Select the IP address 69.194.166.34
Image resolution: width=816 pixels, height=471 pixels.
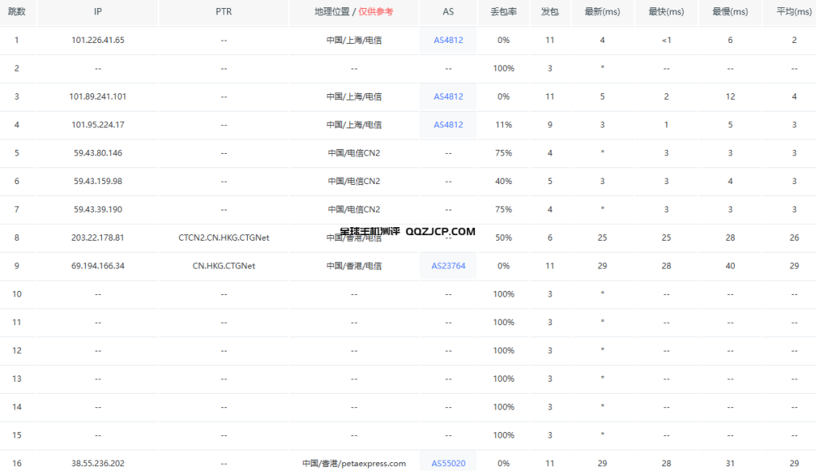pos(98,265)
